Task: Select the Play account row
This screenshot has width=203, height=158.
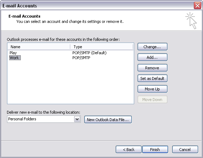Action: tap(71, 53)
